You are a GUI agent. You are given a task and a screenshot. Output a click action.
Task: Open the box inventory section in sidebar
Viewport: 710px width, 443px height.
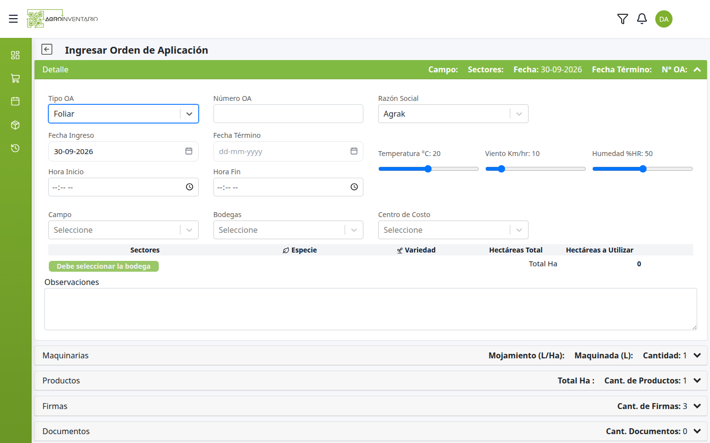coord(15,125)
